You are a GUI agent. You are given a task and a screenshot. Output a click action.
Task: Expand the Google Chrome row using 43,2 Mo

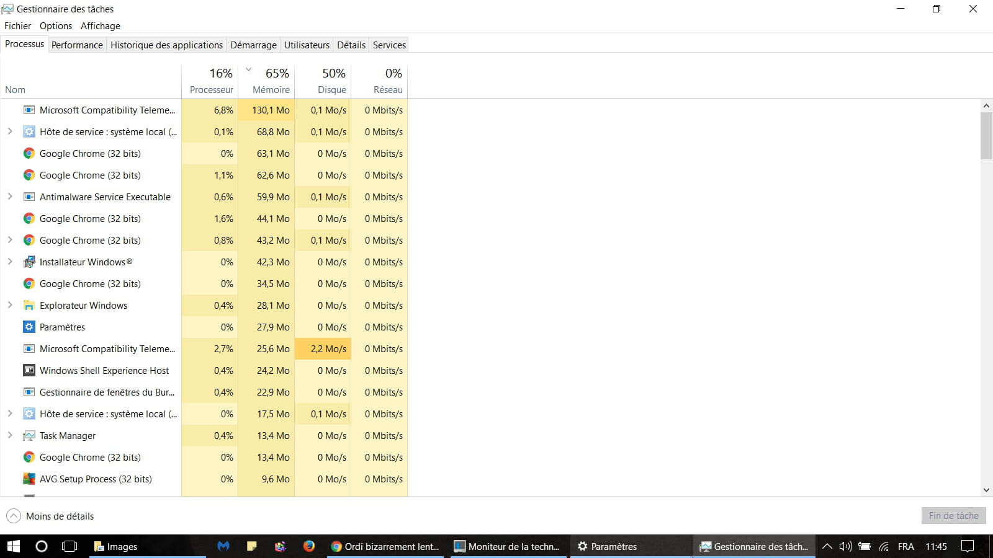point(10,240)
